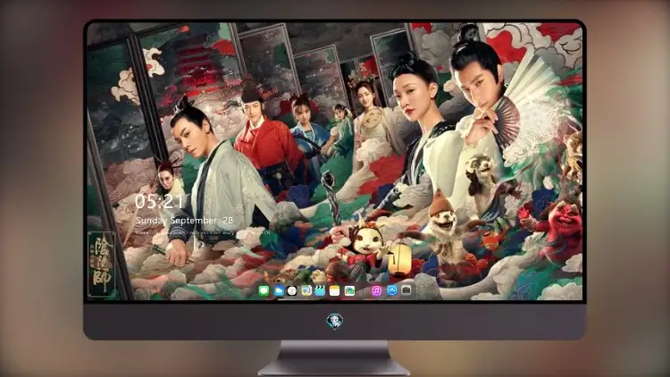The height and width of the screenshot is (377, 670).
Task: Click the Sunday September 28 date text
Action: pyautogui.click(x=185, y=221)
